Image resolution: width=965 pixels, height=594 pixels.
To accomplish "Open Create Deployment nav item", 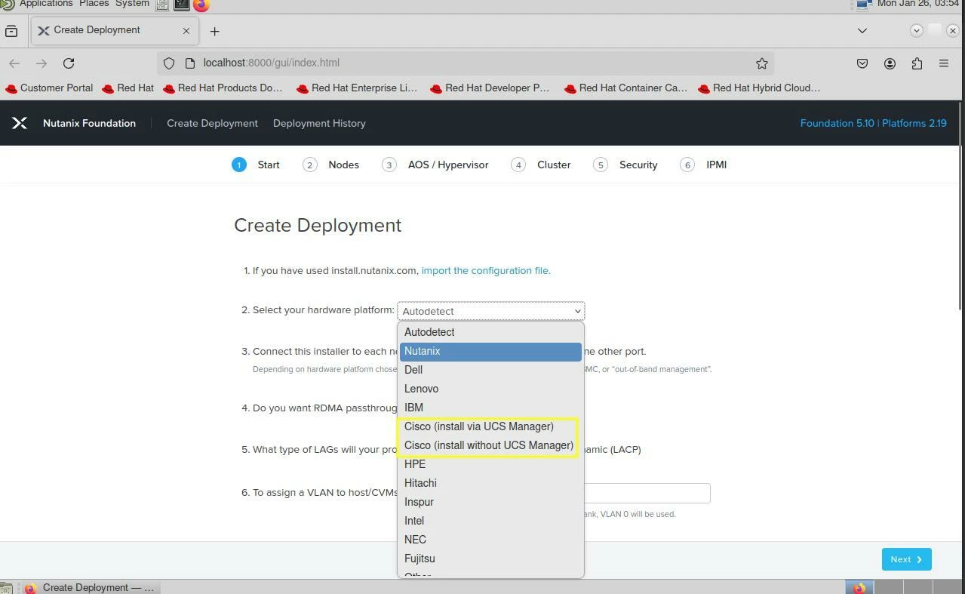I will (x=212, y=123).
